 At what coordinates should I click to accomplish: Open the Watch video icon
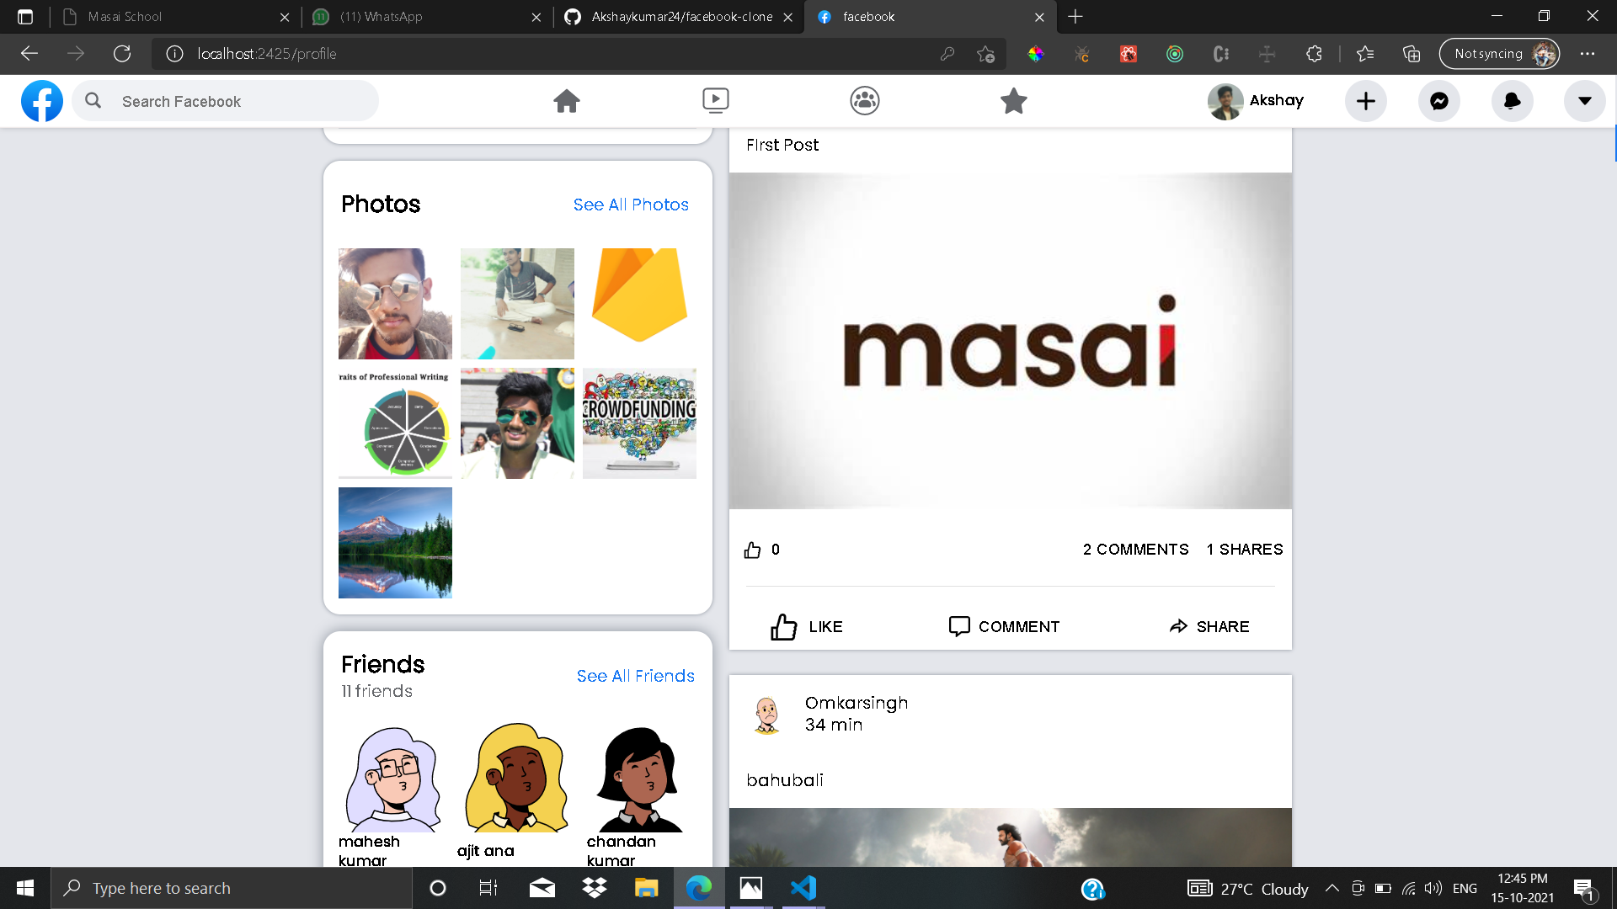[715, 101]
